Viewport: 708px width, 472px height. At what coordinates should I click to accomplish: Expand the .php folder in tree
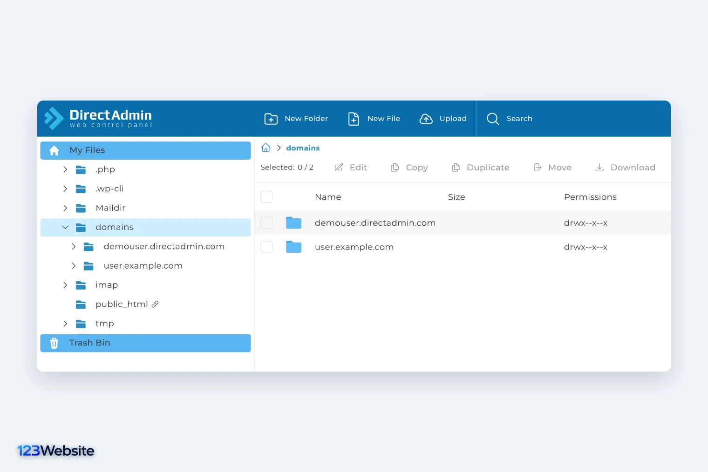(x=65, y=169)
